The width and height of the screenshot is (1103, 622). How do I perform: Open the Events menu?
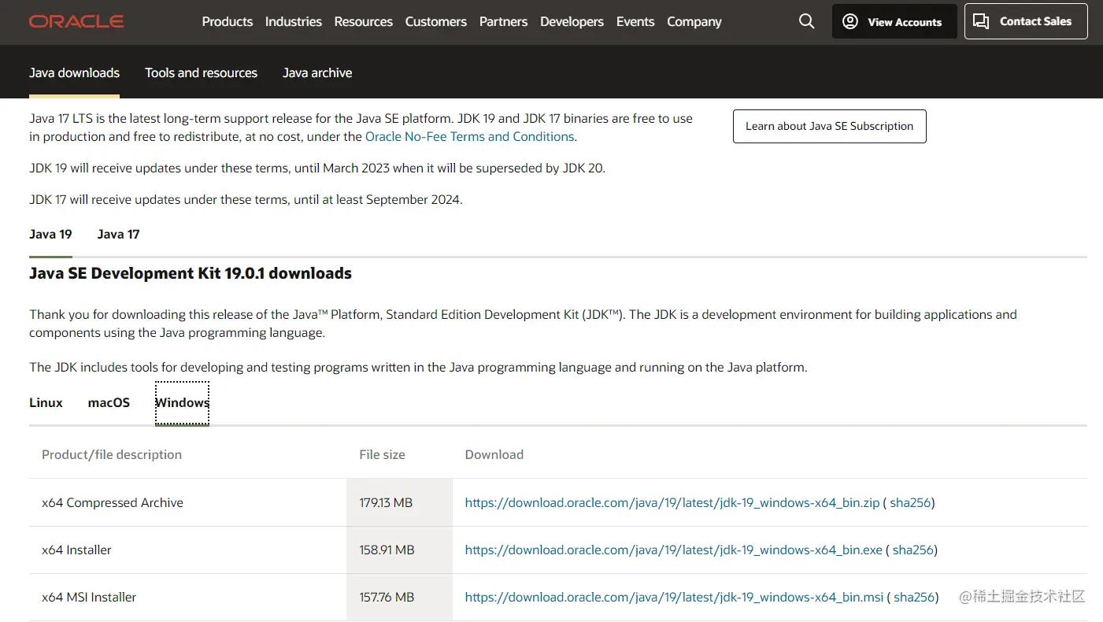(635, 22)
